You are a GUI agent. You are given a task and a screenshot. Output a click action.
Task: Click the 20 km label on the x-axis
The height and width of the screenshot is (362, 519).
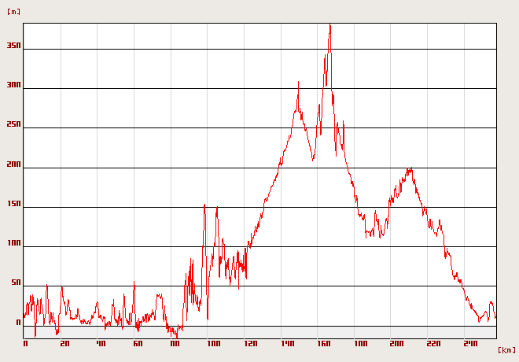(64, 344)
